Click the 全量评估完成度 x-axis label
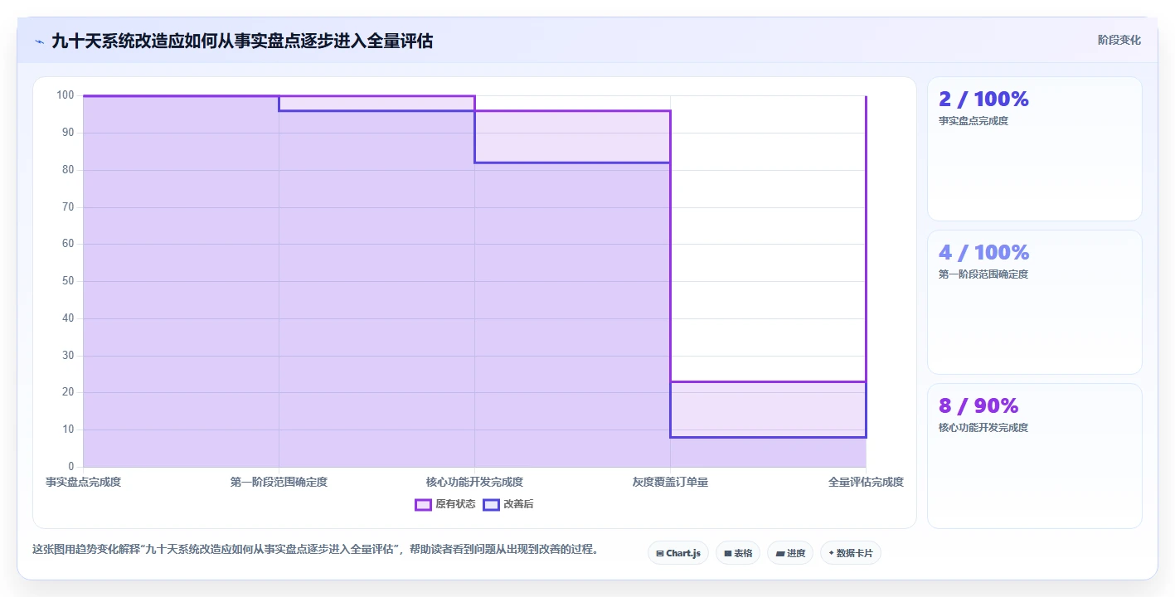 tap(866, 482)
